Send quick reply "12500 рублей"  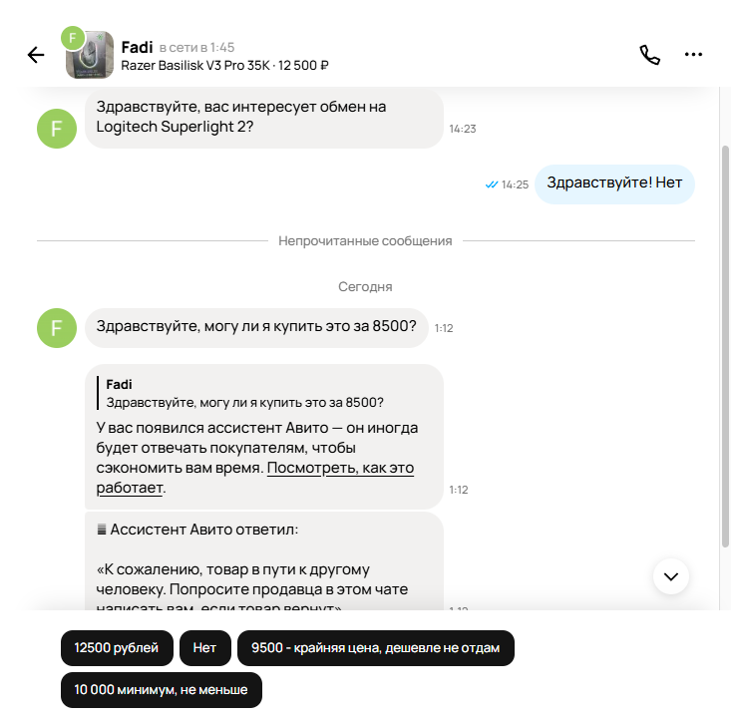[x=116, y=648]
